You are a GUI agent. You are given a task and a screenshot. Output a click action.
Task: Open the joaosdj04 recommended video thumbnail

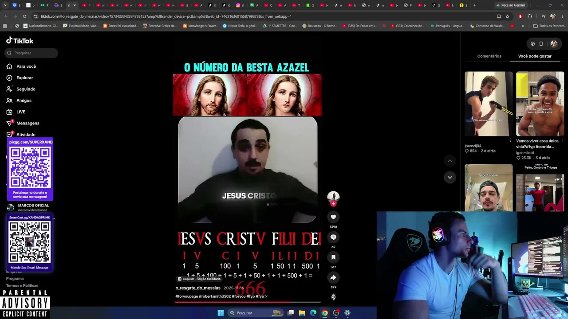tap(489, 104)
